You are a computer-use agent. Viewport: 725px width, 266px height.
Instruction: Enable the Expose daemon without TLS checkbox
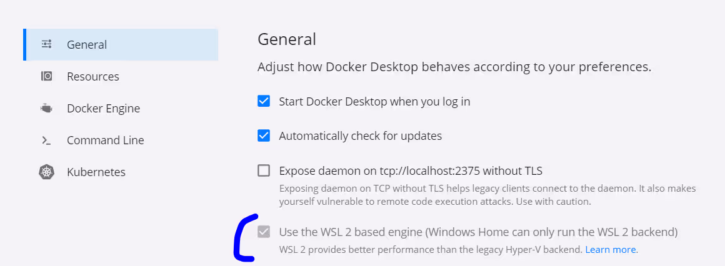264,170
